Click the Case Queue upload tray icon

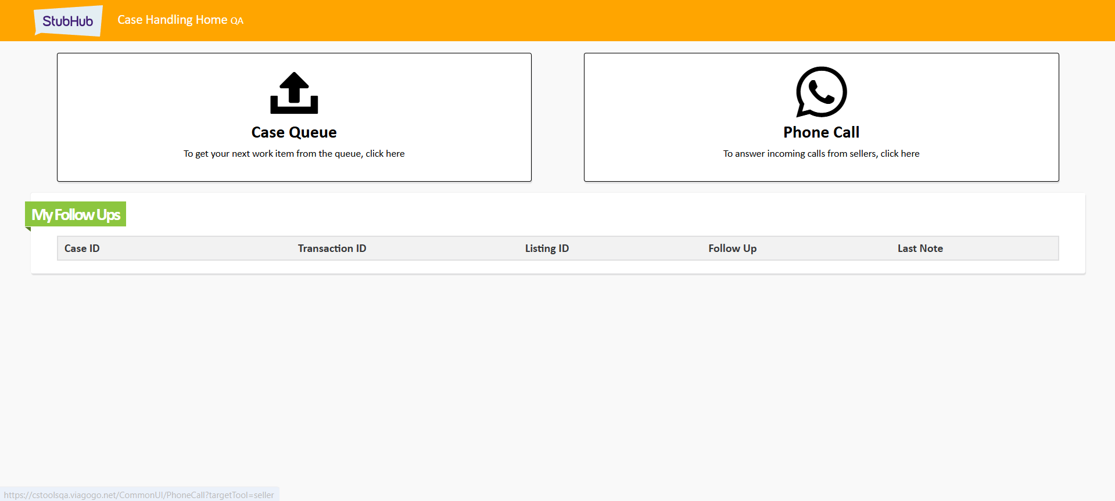point(294,93)
